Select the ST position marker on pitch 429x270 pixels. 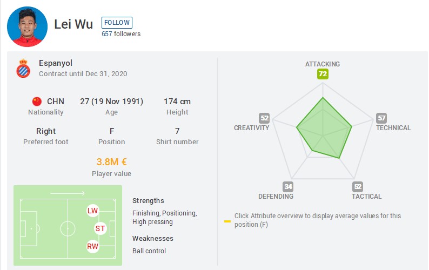coord(100,228)
